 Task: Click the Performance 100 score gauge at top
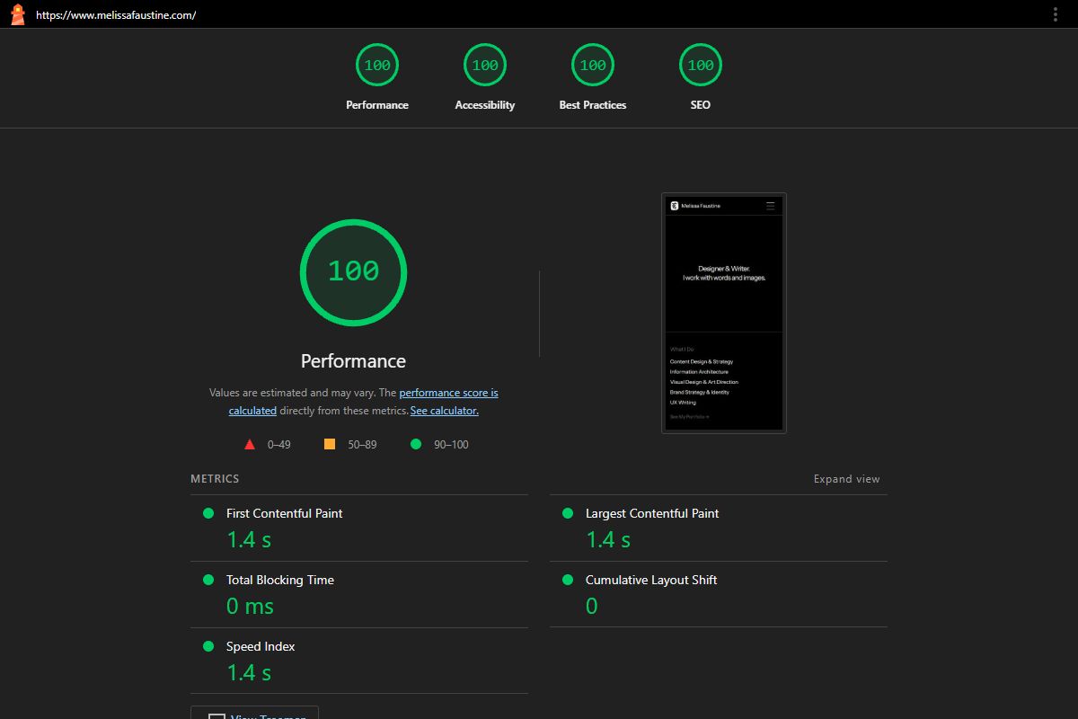[377, 66]
